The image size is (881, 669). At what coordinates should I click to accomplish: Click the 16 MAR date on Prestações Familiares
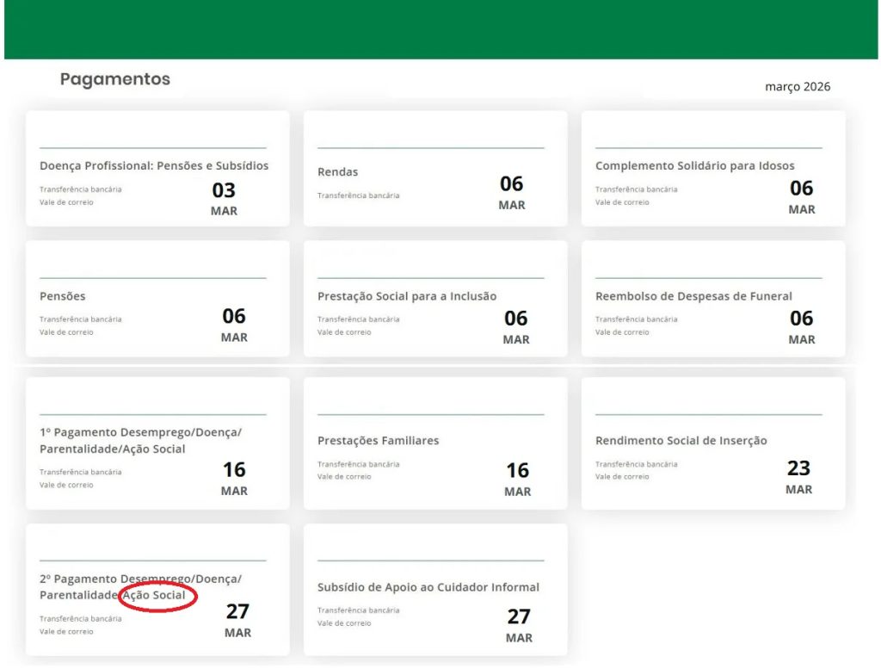pos(517,479)
